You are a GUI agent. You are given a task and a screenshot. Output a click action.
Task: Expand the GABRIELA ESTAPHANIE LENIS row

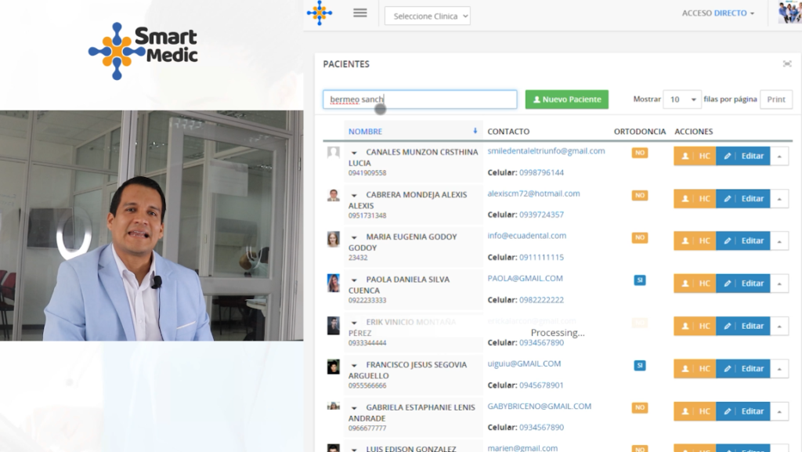coord(354,408)
